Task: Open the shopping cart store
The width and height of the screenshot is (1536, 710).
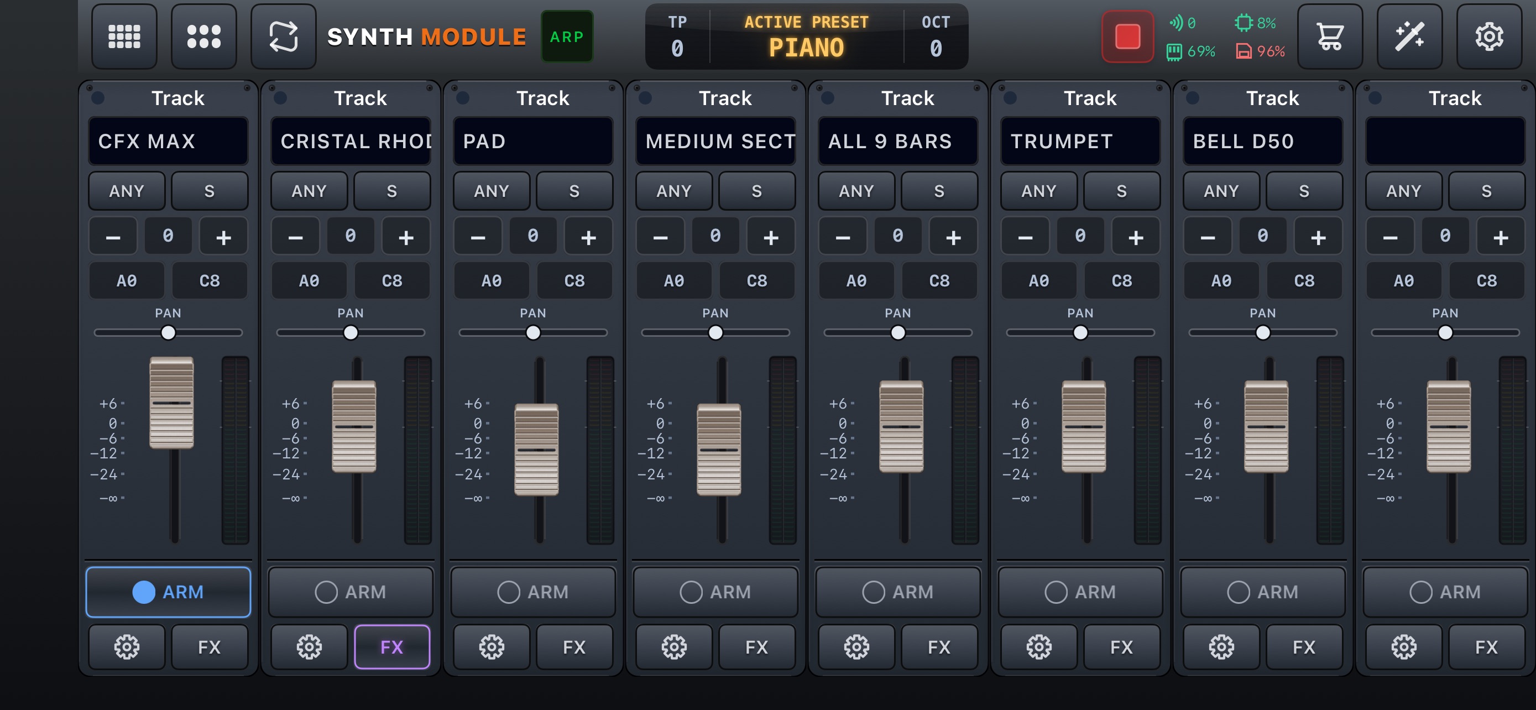Action: coord(1330,36)
